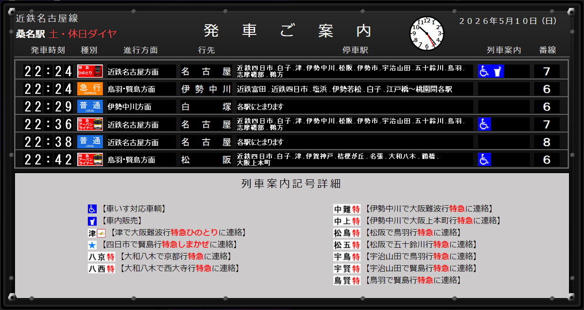Click the orange 急行 express badge

(x=90, y=89)
